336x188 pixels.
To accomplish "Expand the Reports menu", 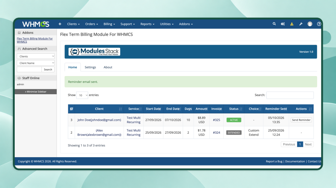I will pyautogui.click(x=147, y=24).
